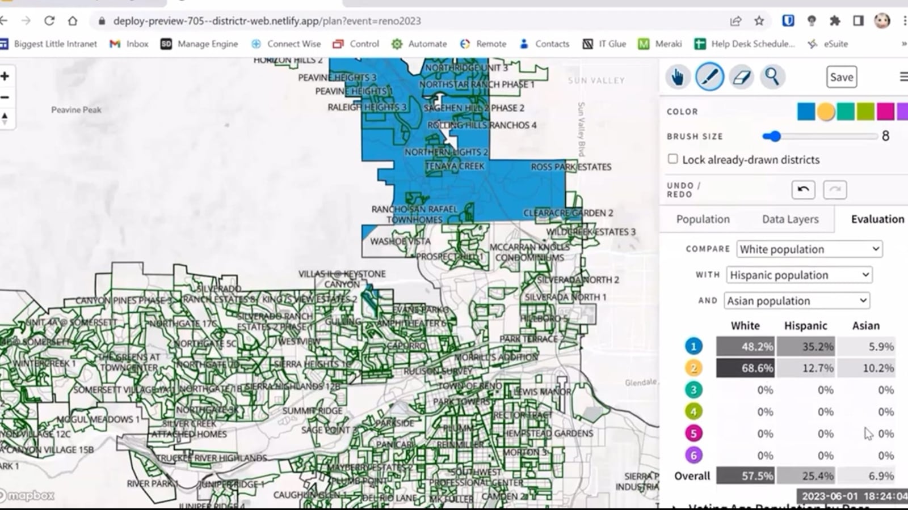Viewport: 908px width, 510px height.
Task: Switch to the Data Layers tab
Action: click(790, 219)
